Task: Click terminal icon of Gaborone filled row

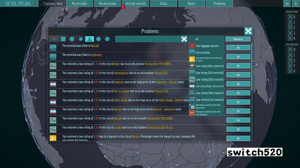Action: click(x=53, y=57)
